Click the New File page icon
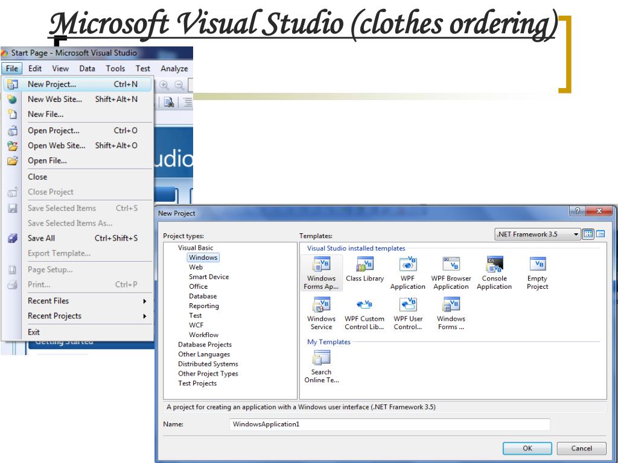618x463 pixels. 12,114
